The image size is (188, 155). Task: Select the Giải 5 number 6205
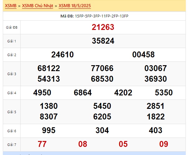[102, 117]
